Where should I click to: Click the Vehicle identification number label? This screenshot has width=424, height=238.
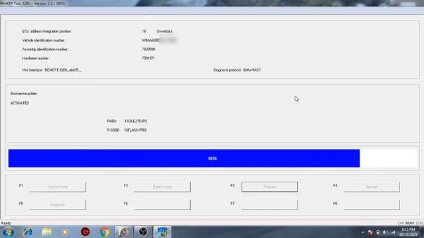coord(44,40)
